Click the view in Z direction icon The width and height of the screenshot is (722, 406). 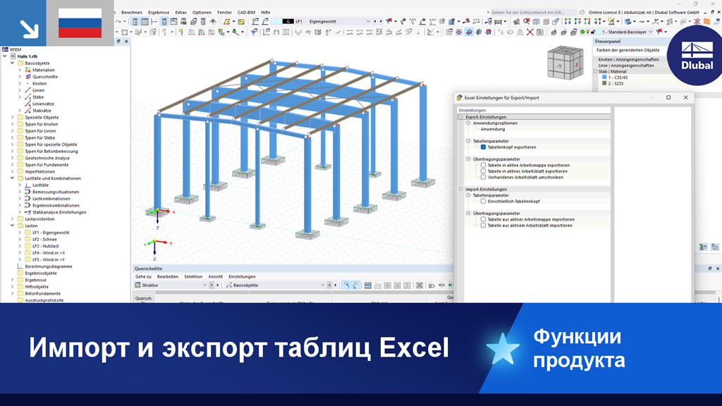tap(587, 21)
